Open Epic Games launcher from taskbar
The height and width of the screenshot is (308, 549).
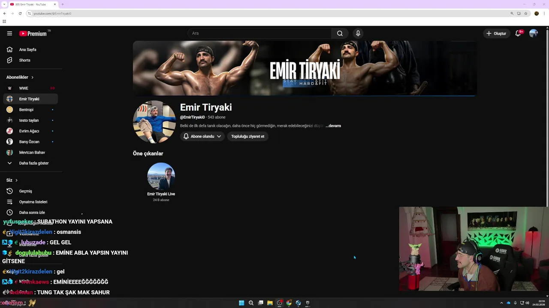pyautogui.click(x=308, y=303)
